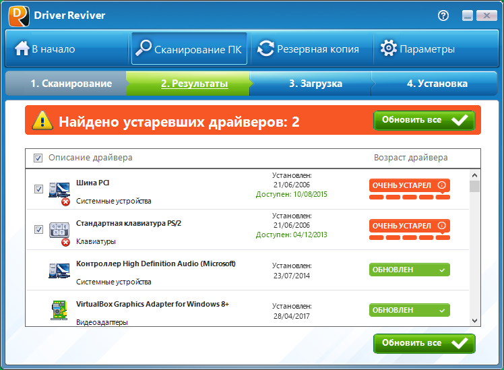Click Найдено устаревших драйверов: 2 heading
The image size is (504, 370).
pyautogui.click(x=179, y=122)
